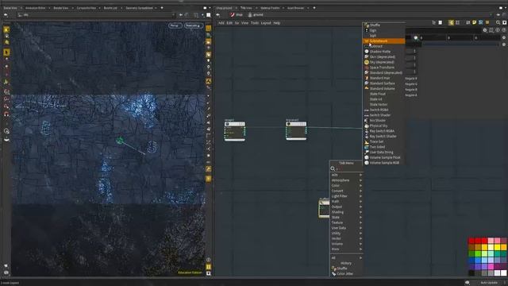Expand the Shading category in Tab Menu
This screenshot has height=286, width=508.
pos(346,212)
